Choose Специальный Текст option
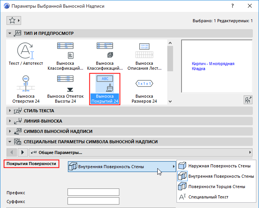 click(216, 197)
